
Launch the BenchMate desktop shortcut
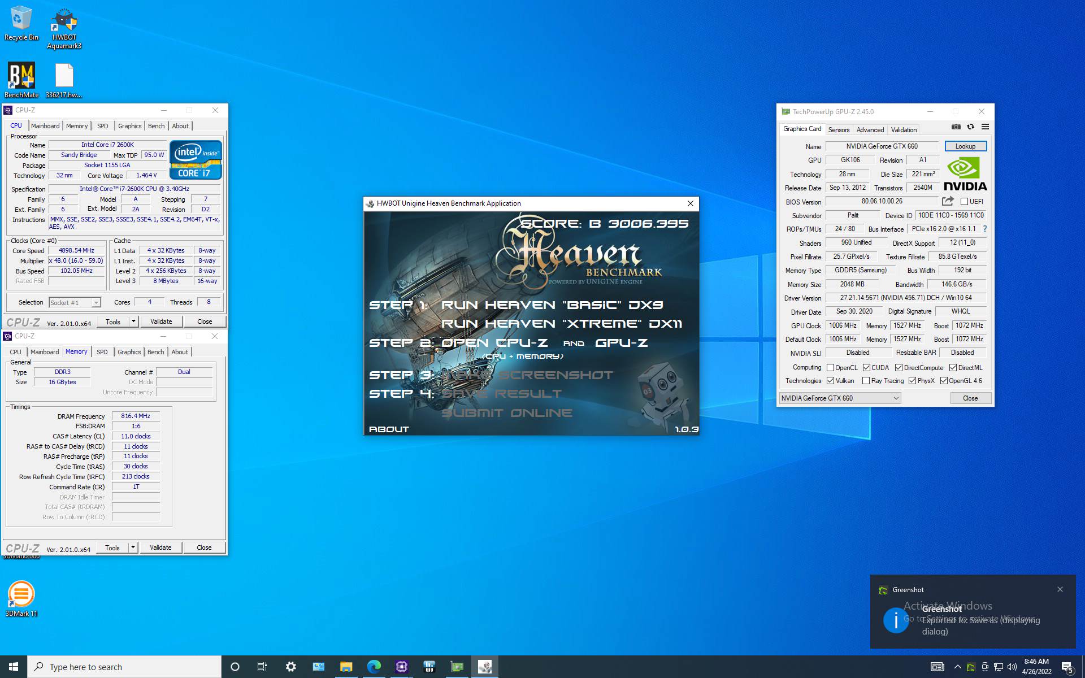[x=21, y=80]
